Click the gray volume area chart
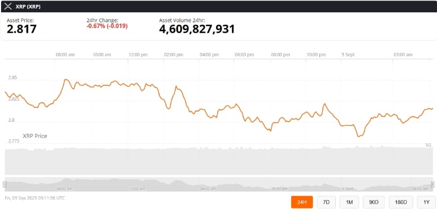 (218, 161)
